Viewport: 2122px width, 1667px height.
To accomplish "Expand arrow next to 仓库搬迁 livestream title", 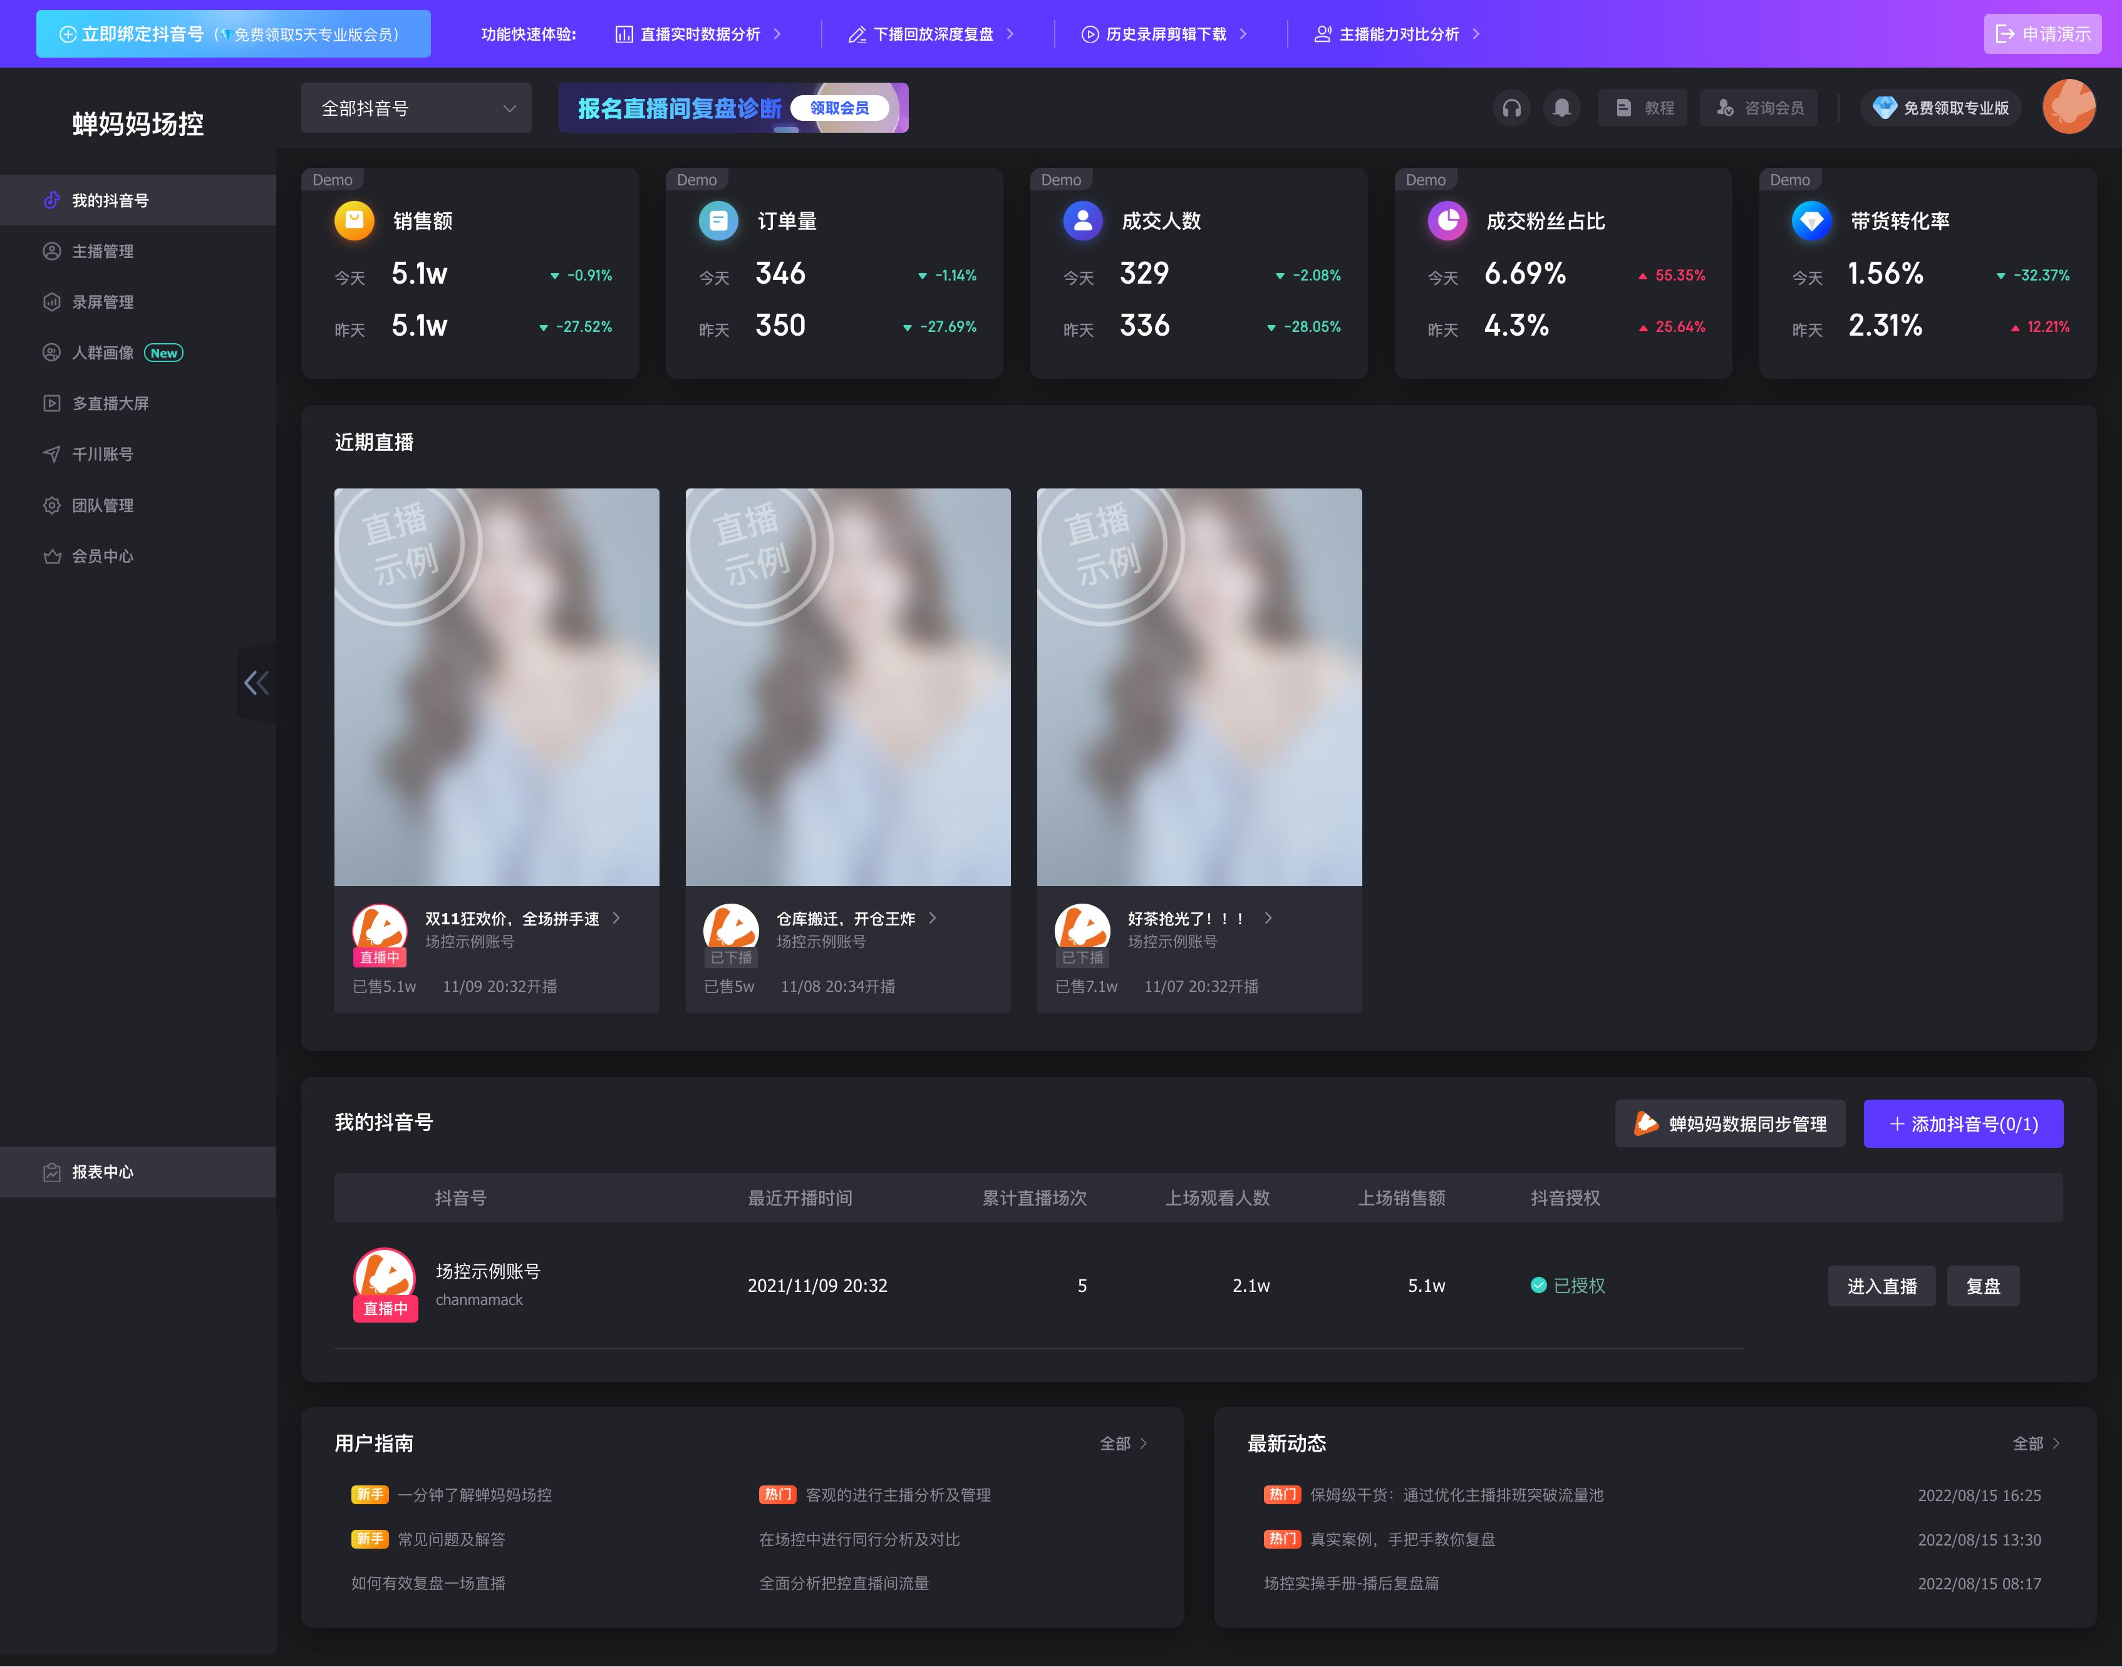I will (933, 919).
